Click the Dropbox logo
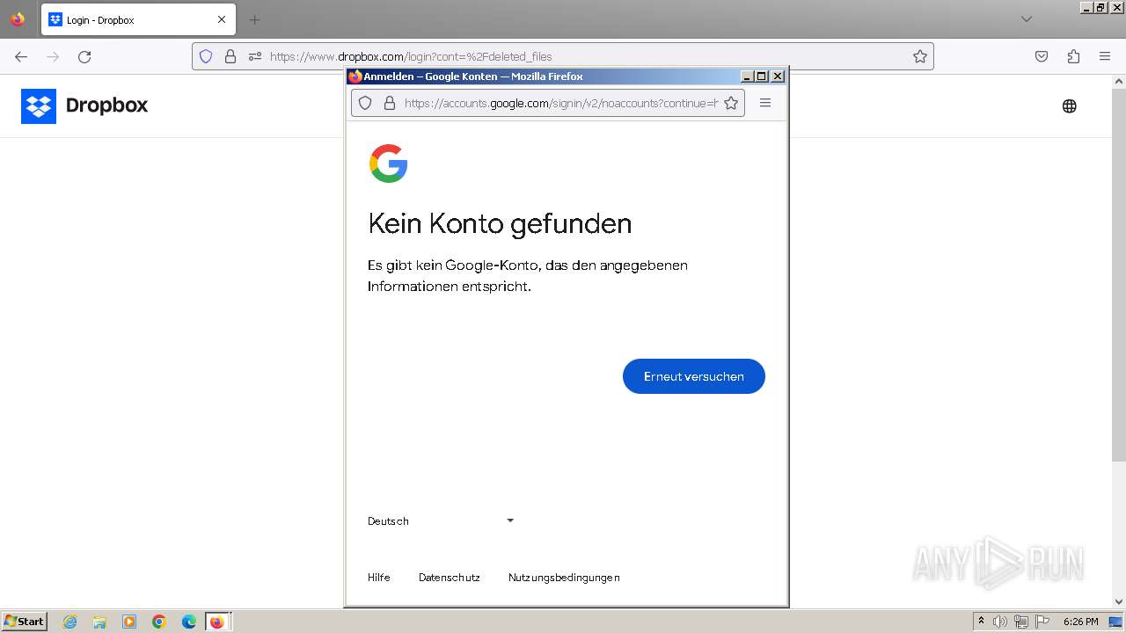The width and height of the screenshot is (1126, 633). coord(84,105)
